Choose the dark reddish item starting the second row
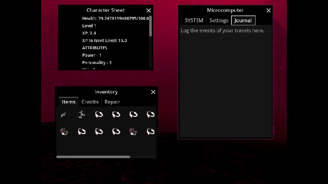Image resolution: width=328 pixels, height=184 pixels. [65, 132]
